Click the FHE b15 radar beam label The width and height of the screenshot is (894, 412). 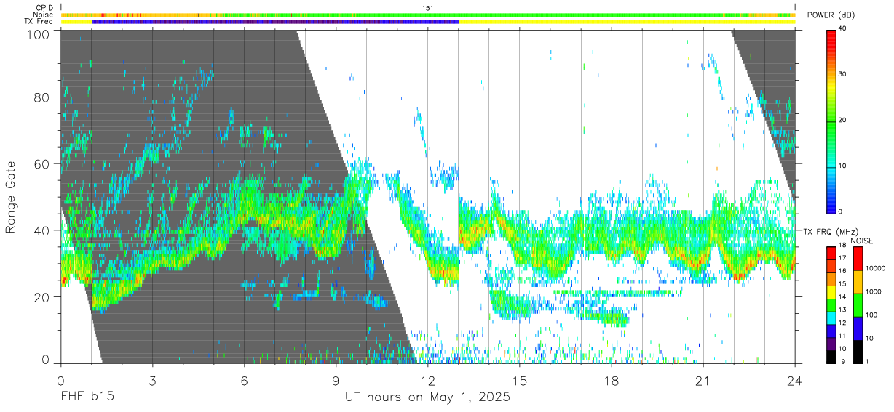(87, 397)
